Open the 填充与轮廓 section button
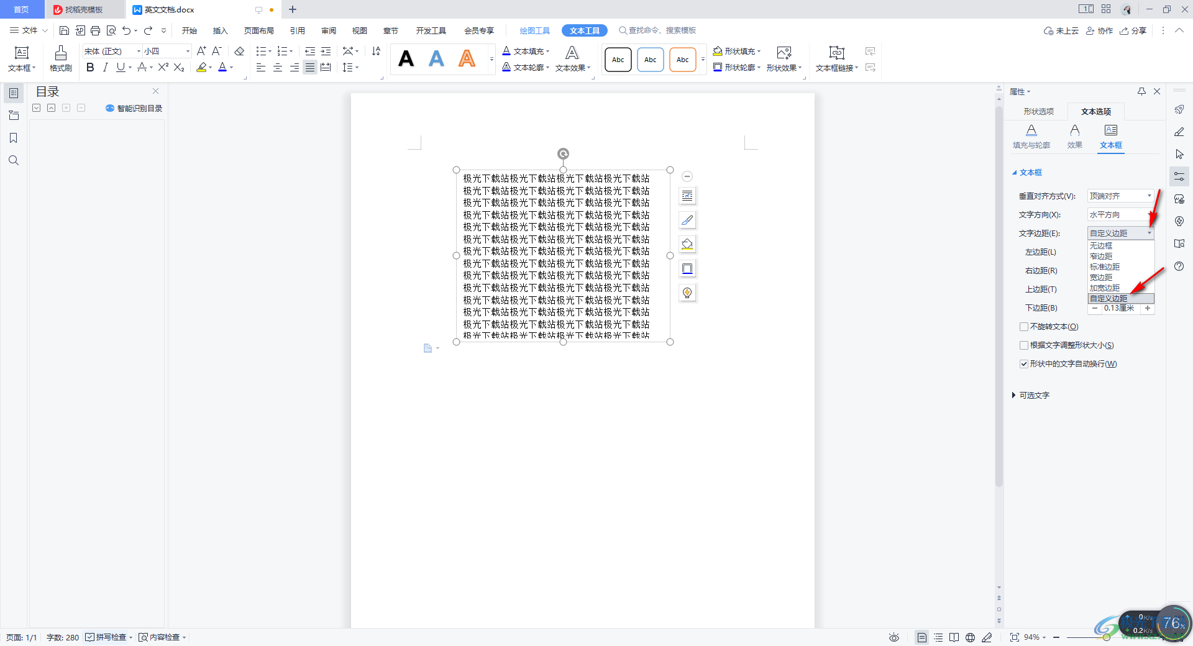This screenshot has width=1193, height=646. pos(1031,137)
